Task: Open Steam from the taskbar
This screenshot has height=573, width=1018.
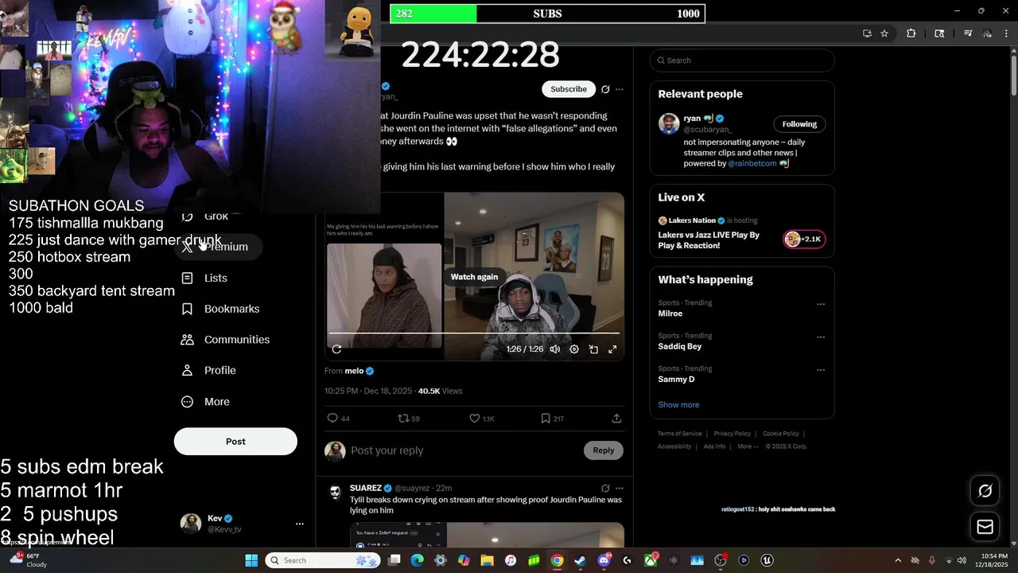Action: pyautogui.click(x=581, y=560)
